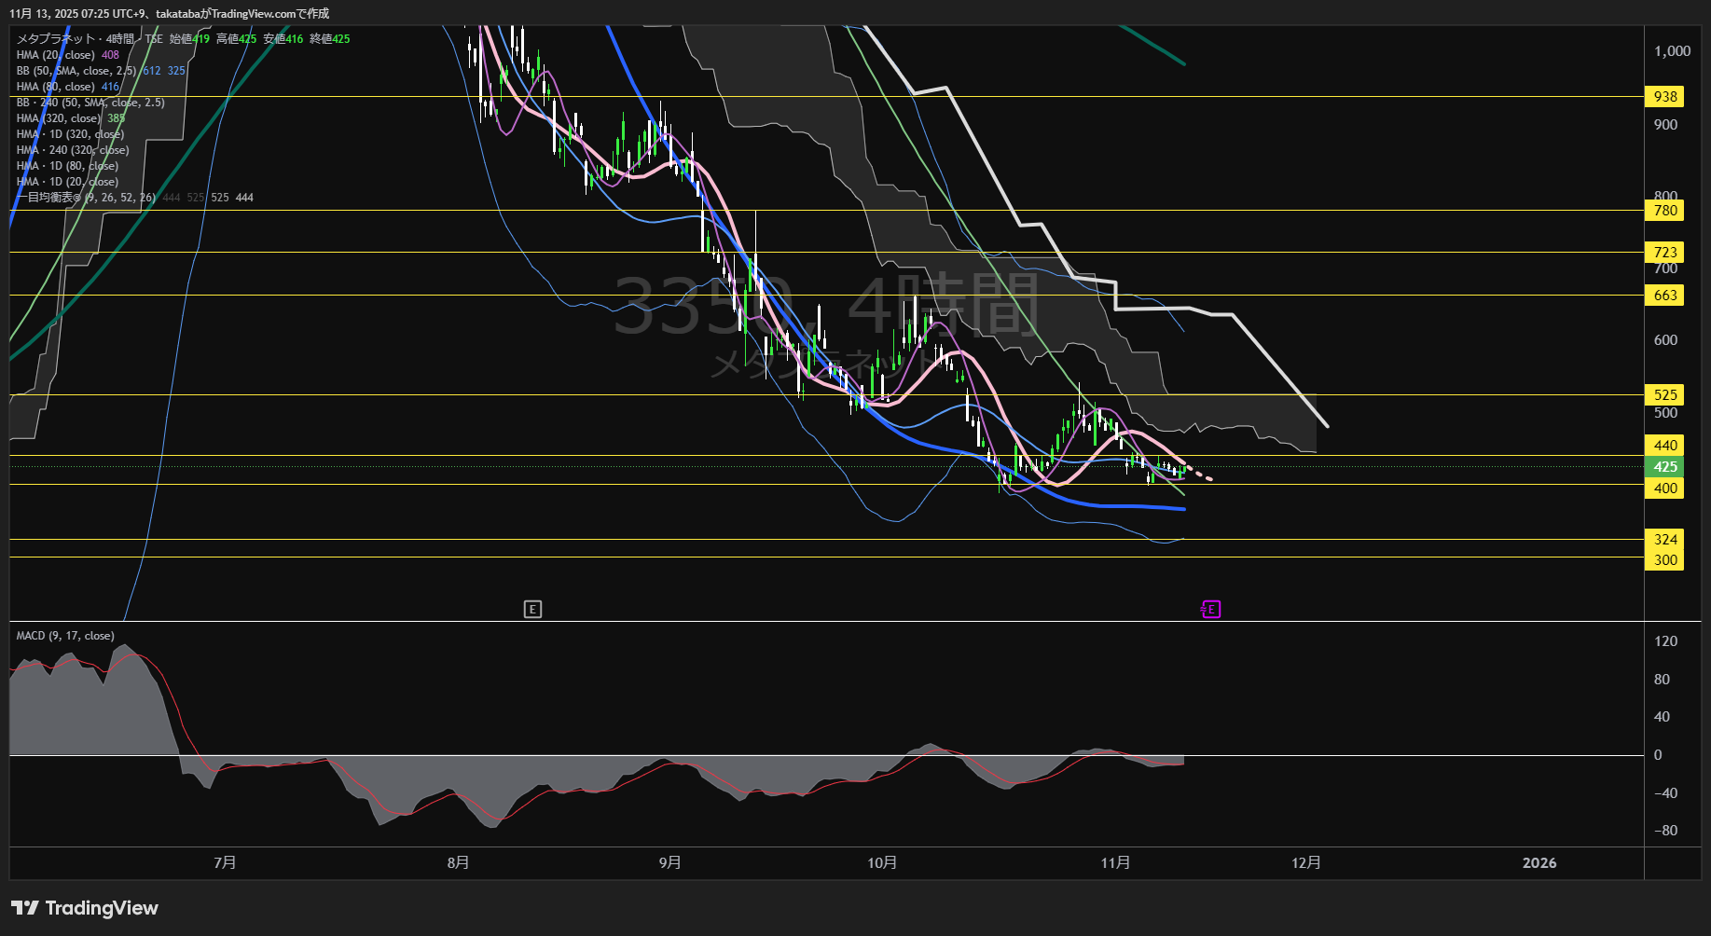Select the 663 price level label

1664,296
